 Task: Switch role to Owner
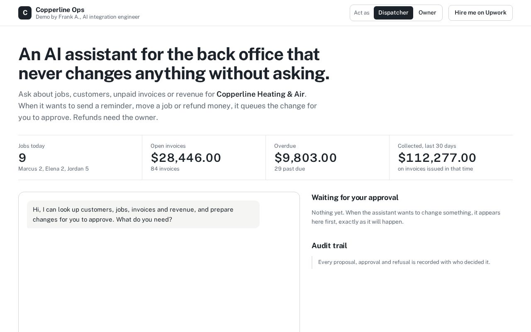point(427,13)
